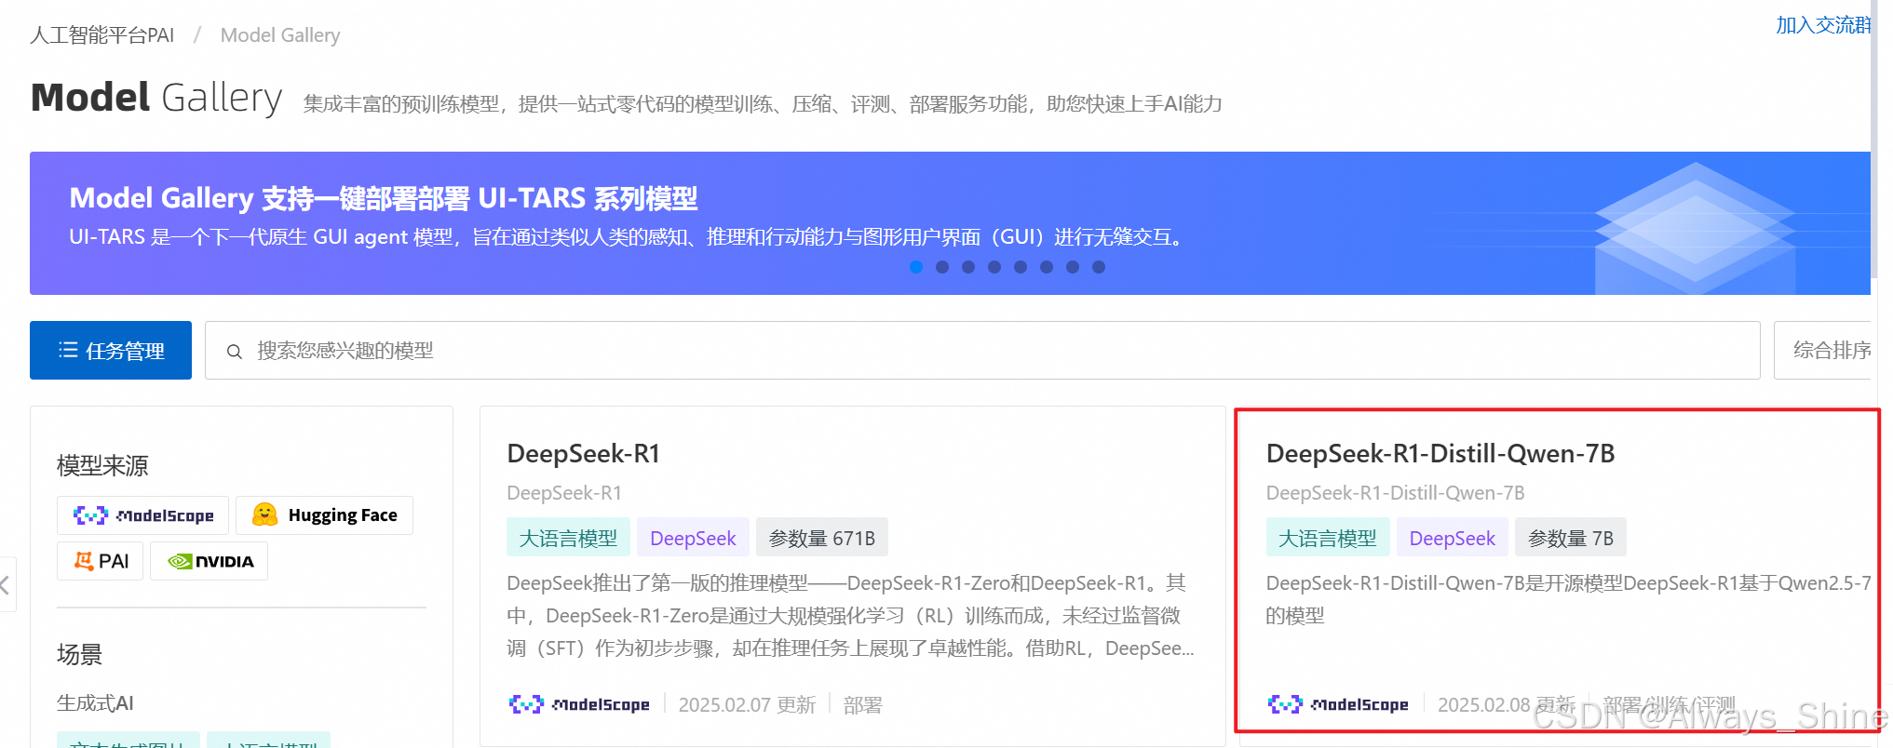Click 大语言模型 tag on DeepSeek-R1 card

(x=568, y=538)
